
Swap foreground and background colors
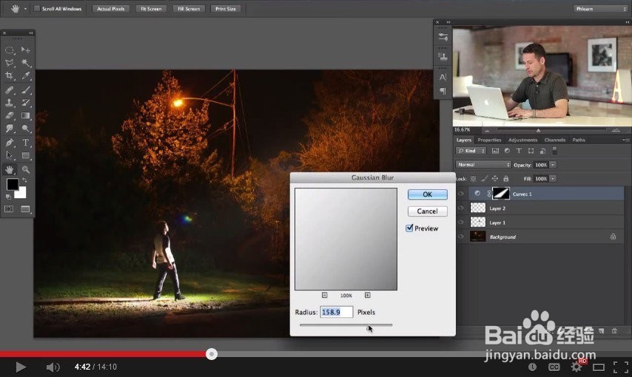(x=25, y=180)
